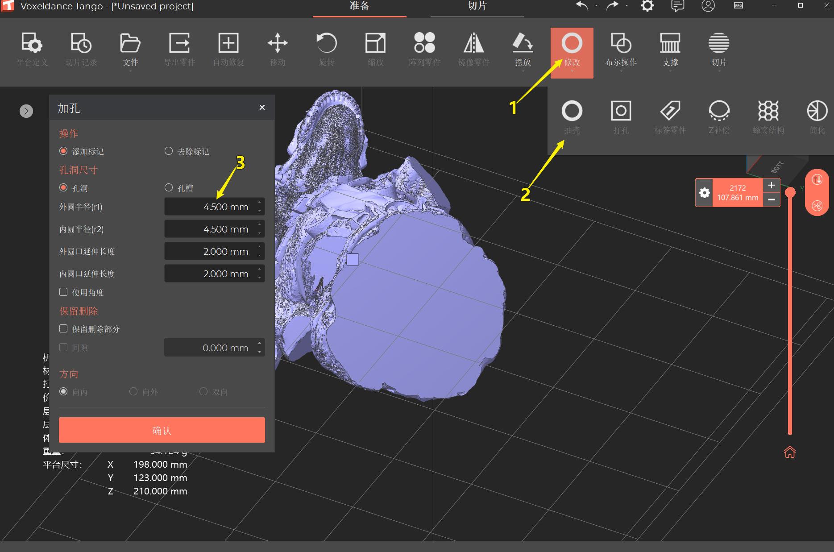
Task: Open the 打孔 (punch hole) tool
Action: tap(621, 116)
